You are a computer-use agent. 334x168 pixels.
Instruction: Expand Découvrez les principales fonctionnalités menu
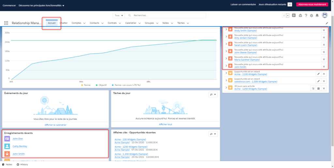click(41, 5)
